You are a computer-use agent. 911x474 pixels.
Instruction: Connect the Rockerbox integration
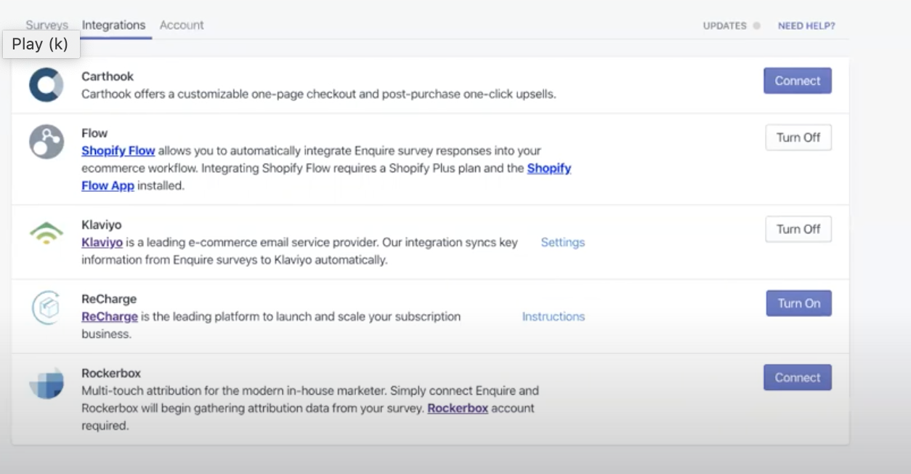(x=797, y=377)
